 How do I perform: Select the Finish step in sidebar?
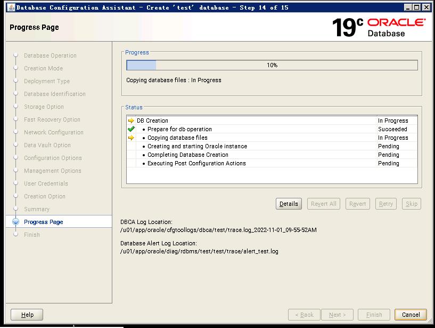point(31,235)
